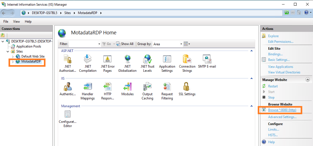Open Connection Strings feature
The height and width of the screenshot is (146, 313).
pos(187,63)
